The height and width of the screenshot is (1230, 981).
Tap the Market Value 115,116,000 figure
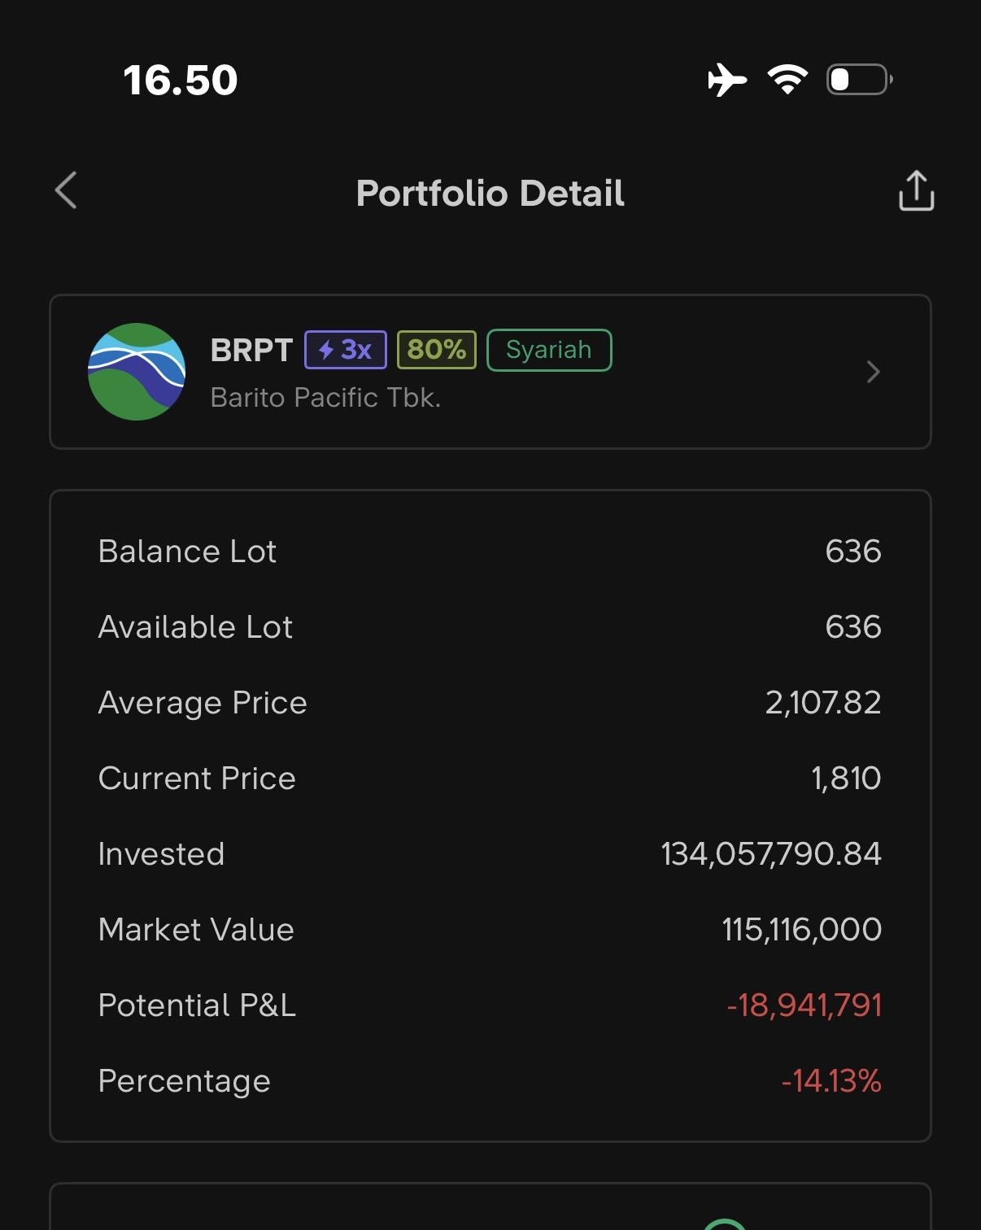pos(801,930)
